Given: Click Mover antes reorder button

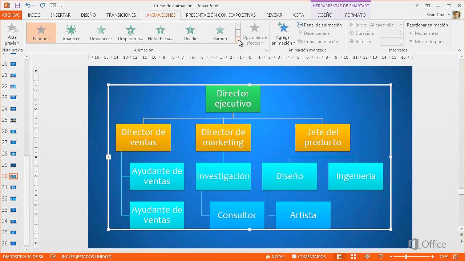Looking at the screenshot, I should 424,33.
